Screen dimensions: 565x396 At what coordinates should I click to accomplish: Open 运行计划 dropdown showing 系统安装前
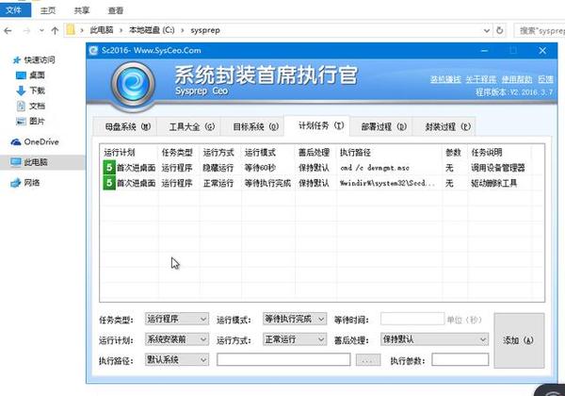coord(177,339)
